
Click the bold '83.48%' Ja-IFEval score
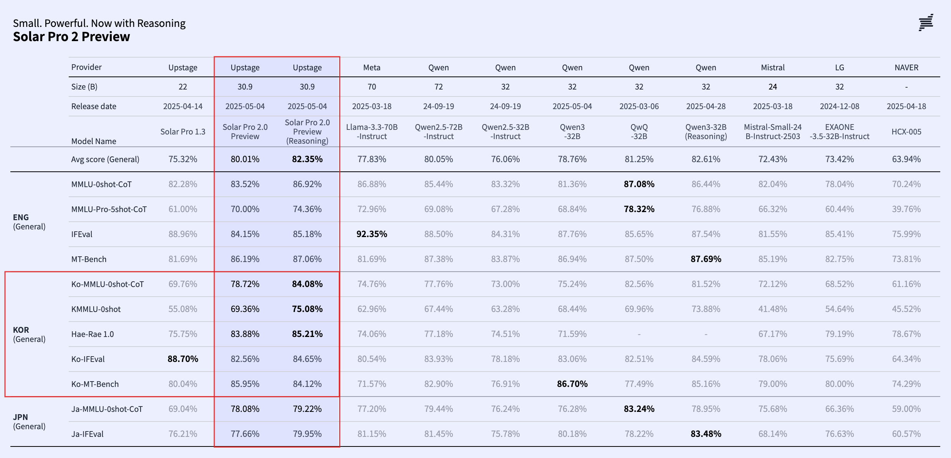coord(706,434)
